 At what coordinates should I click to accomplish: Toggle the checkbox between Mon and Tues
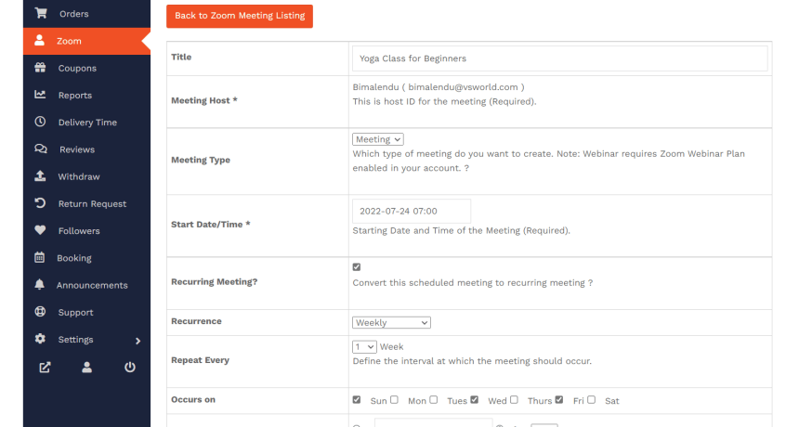(434, 400)
